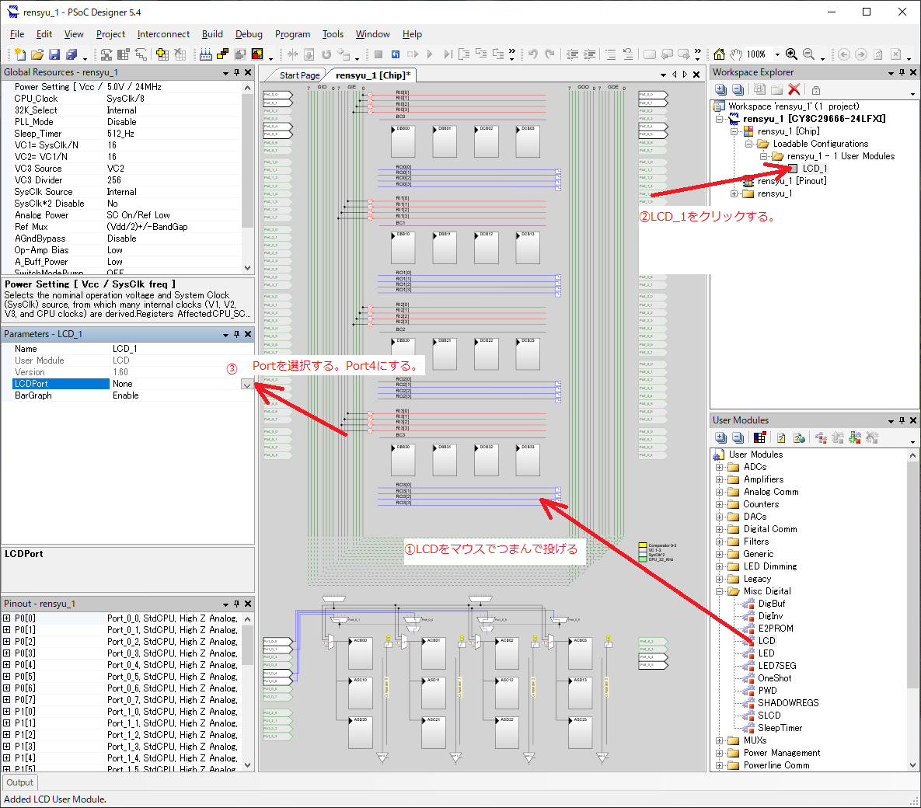921x808 pixels.
Task: Click Expand All icon in Workspace Explorer toolbar
Action: pyautogui.click(x=720, y=89)
